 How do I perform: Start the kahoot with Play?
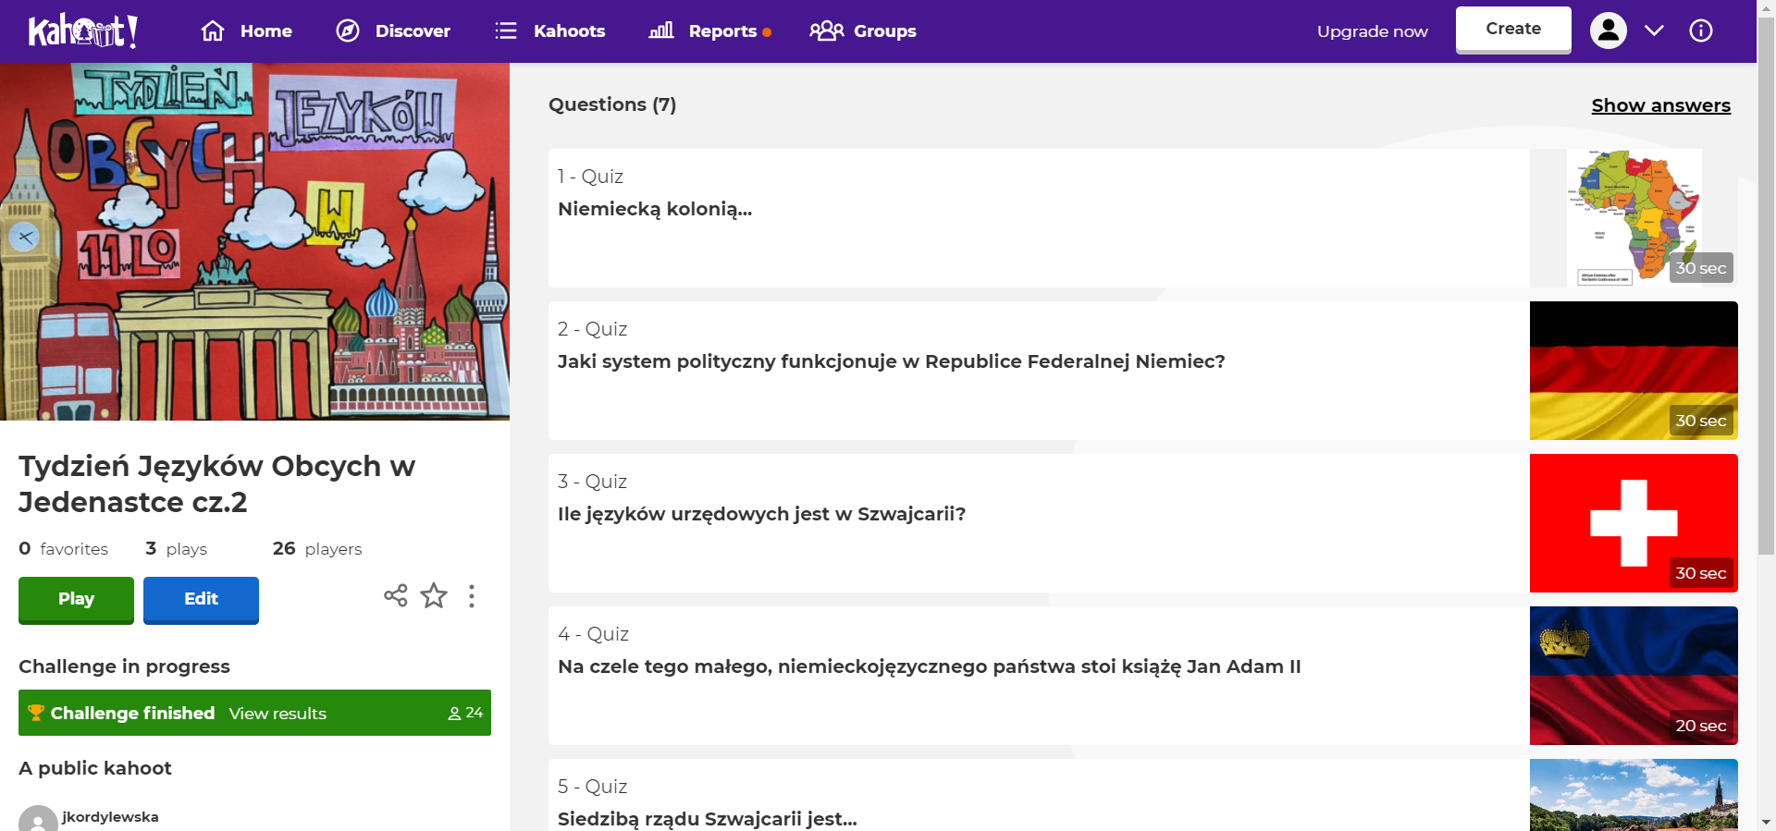coord(76,600)
